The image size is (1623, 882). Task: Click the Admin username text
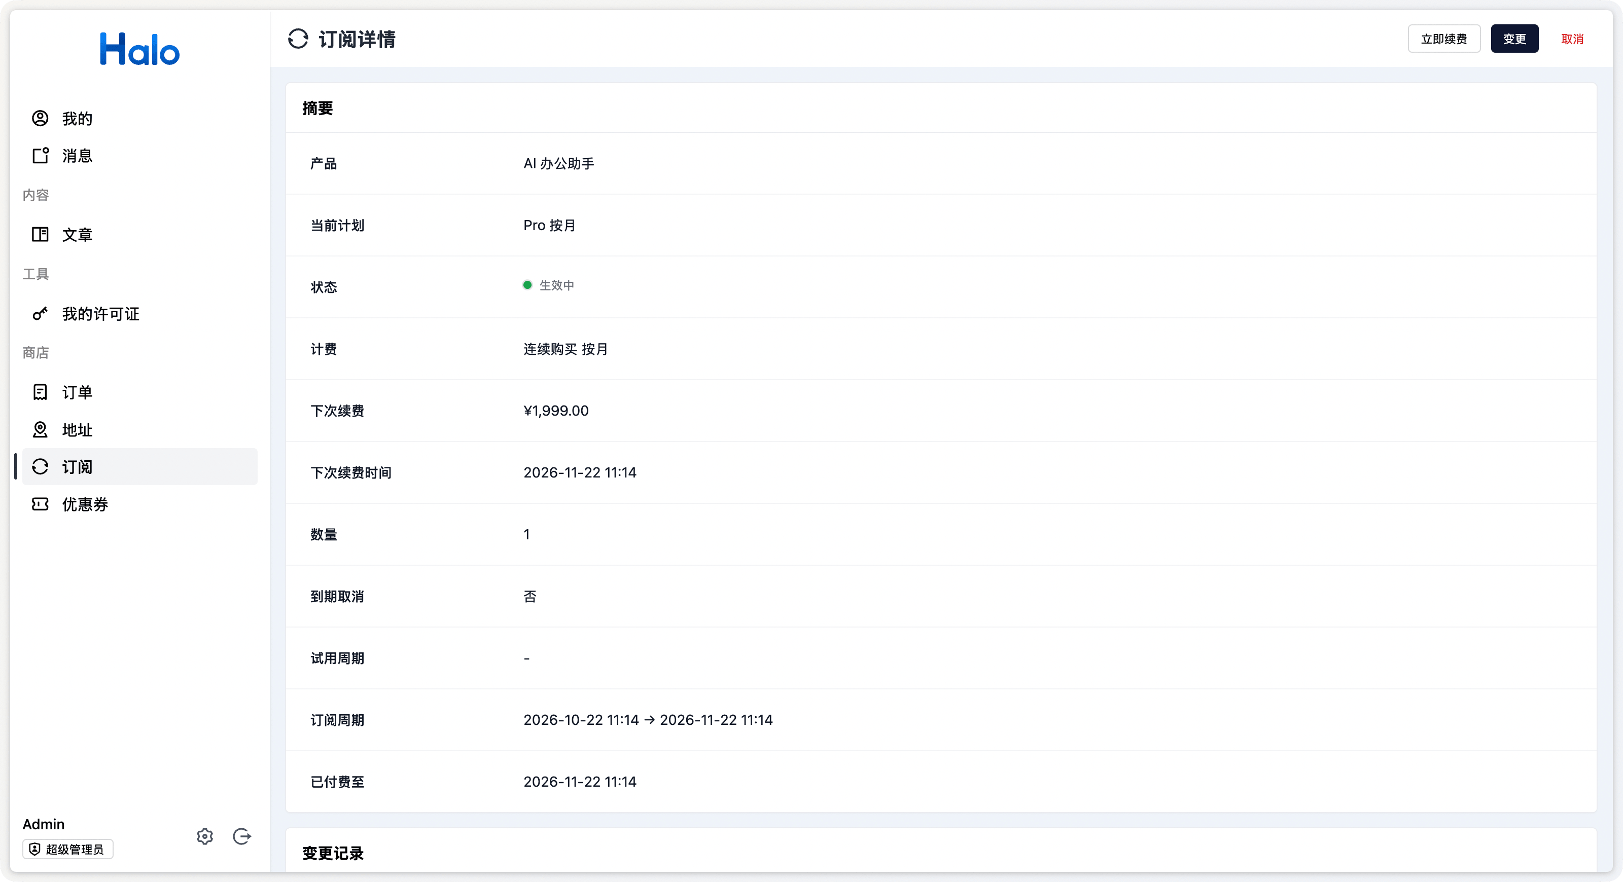44,824
